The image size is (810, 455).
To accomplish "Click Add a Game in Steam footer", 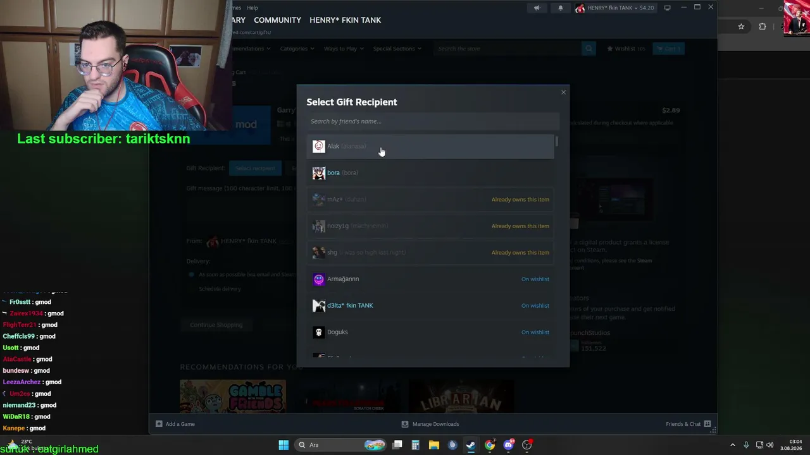I will 175,424.
